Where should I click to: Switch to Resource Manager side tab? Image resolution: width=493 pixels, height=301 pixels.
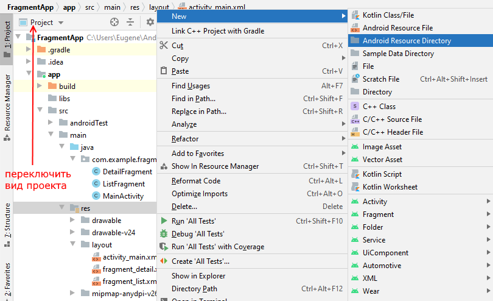click(x=7, y=102)
